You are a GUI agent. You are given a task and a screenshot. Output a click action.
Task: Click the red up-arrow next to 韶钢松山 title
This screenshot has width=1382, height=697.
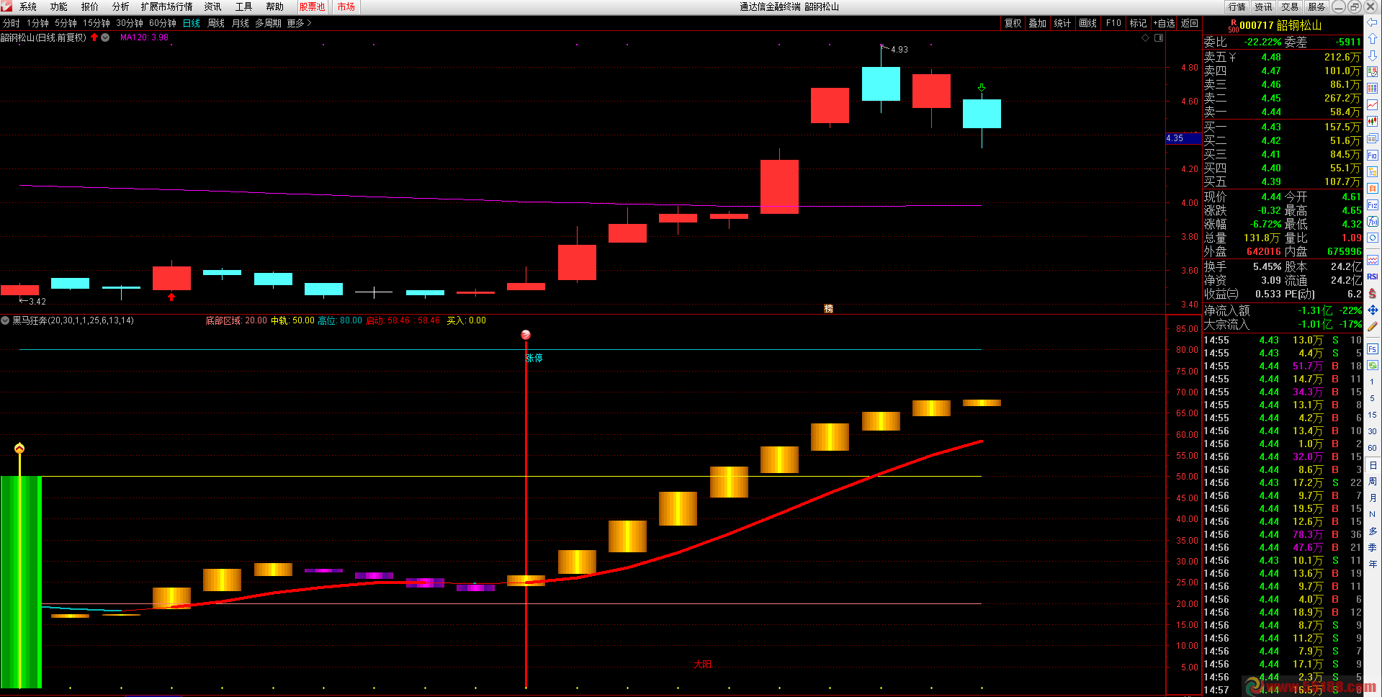94,37
